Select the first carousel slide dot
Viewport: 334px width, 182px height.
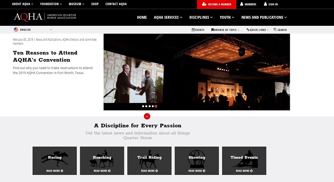[x=143, y=106]
